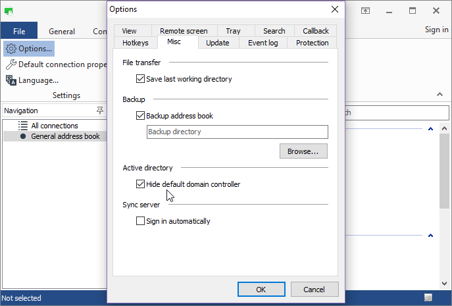The height and width of the screenshot is (306, 452).
Task: Toggle Save last working directory checkbox
Action: pyautogui.click(x=140, y=79)
